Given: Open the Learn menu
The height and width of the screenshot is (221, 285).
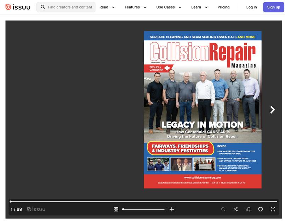Looking at the screenshot, I should click(x=196, y=7).
